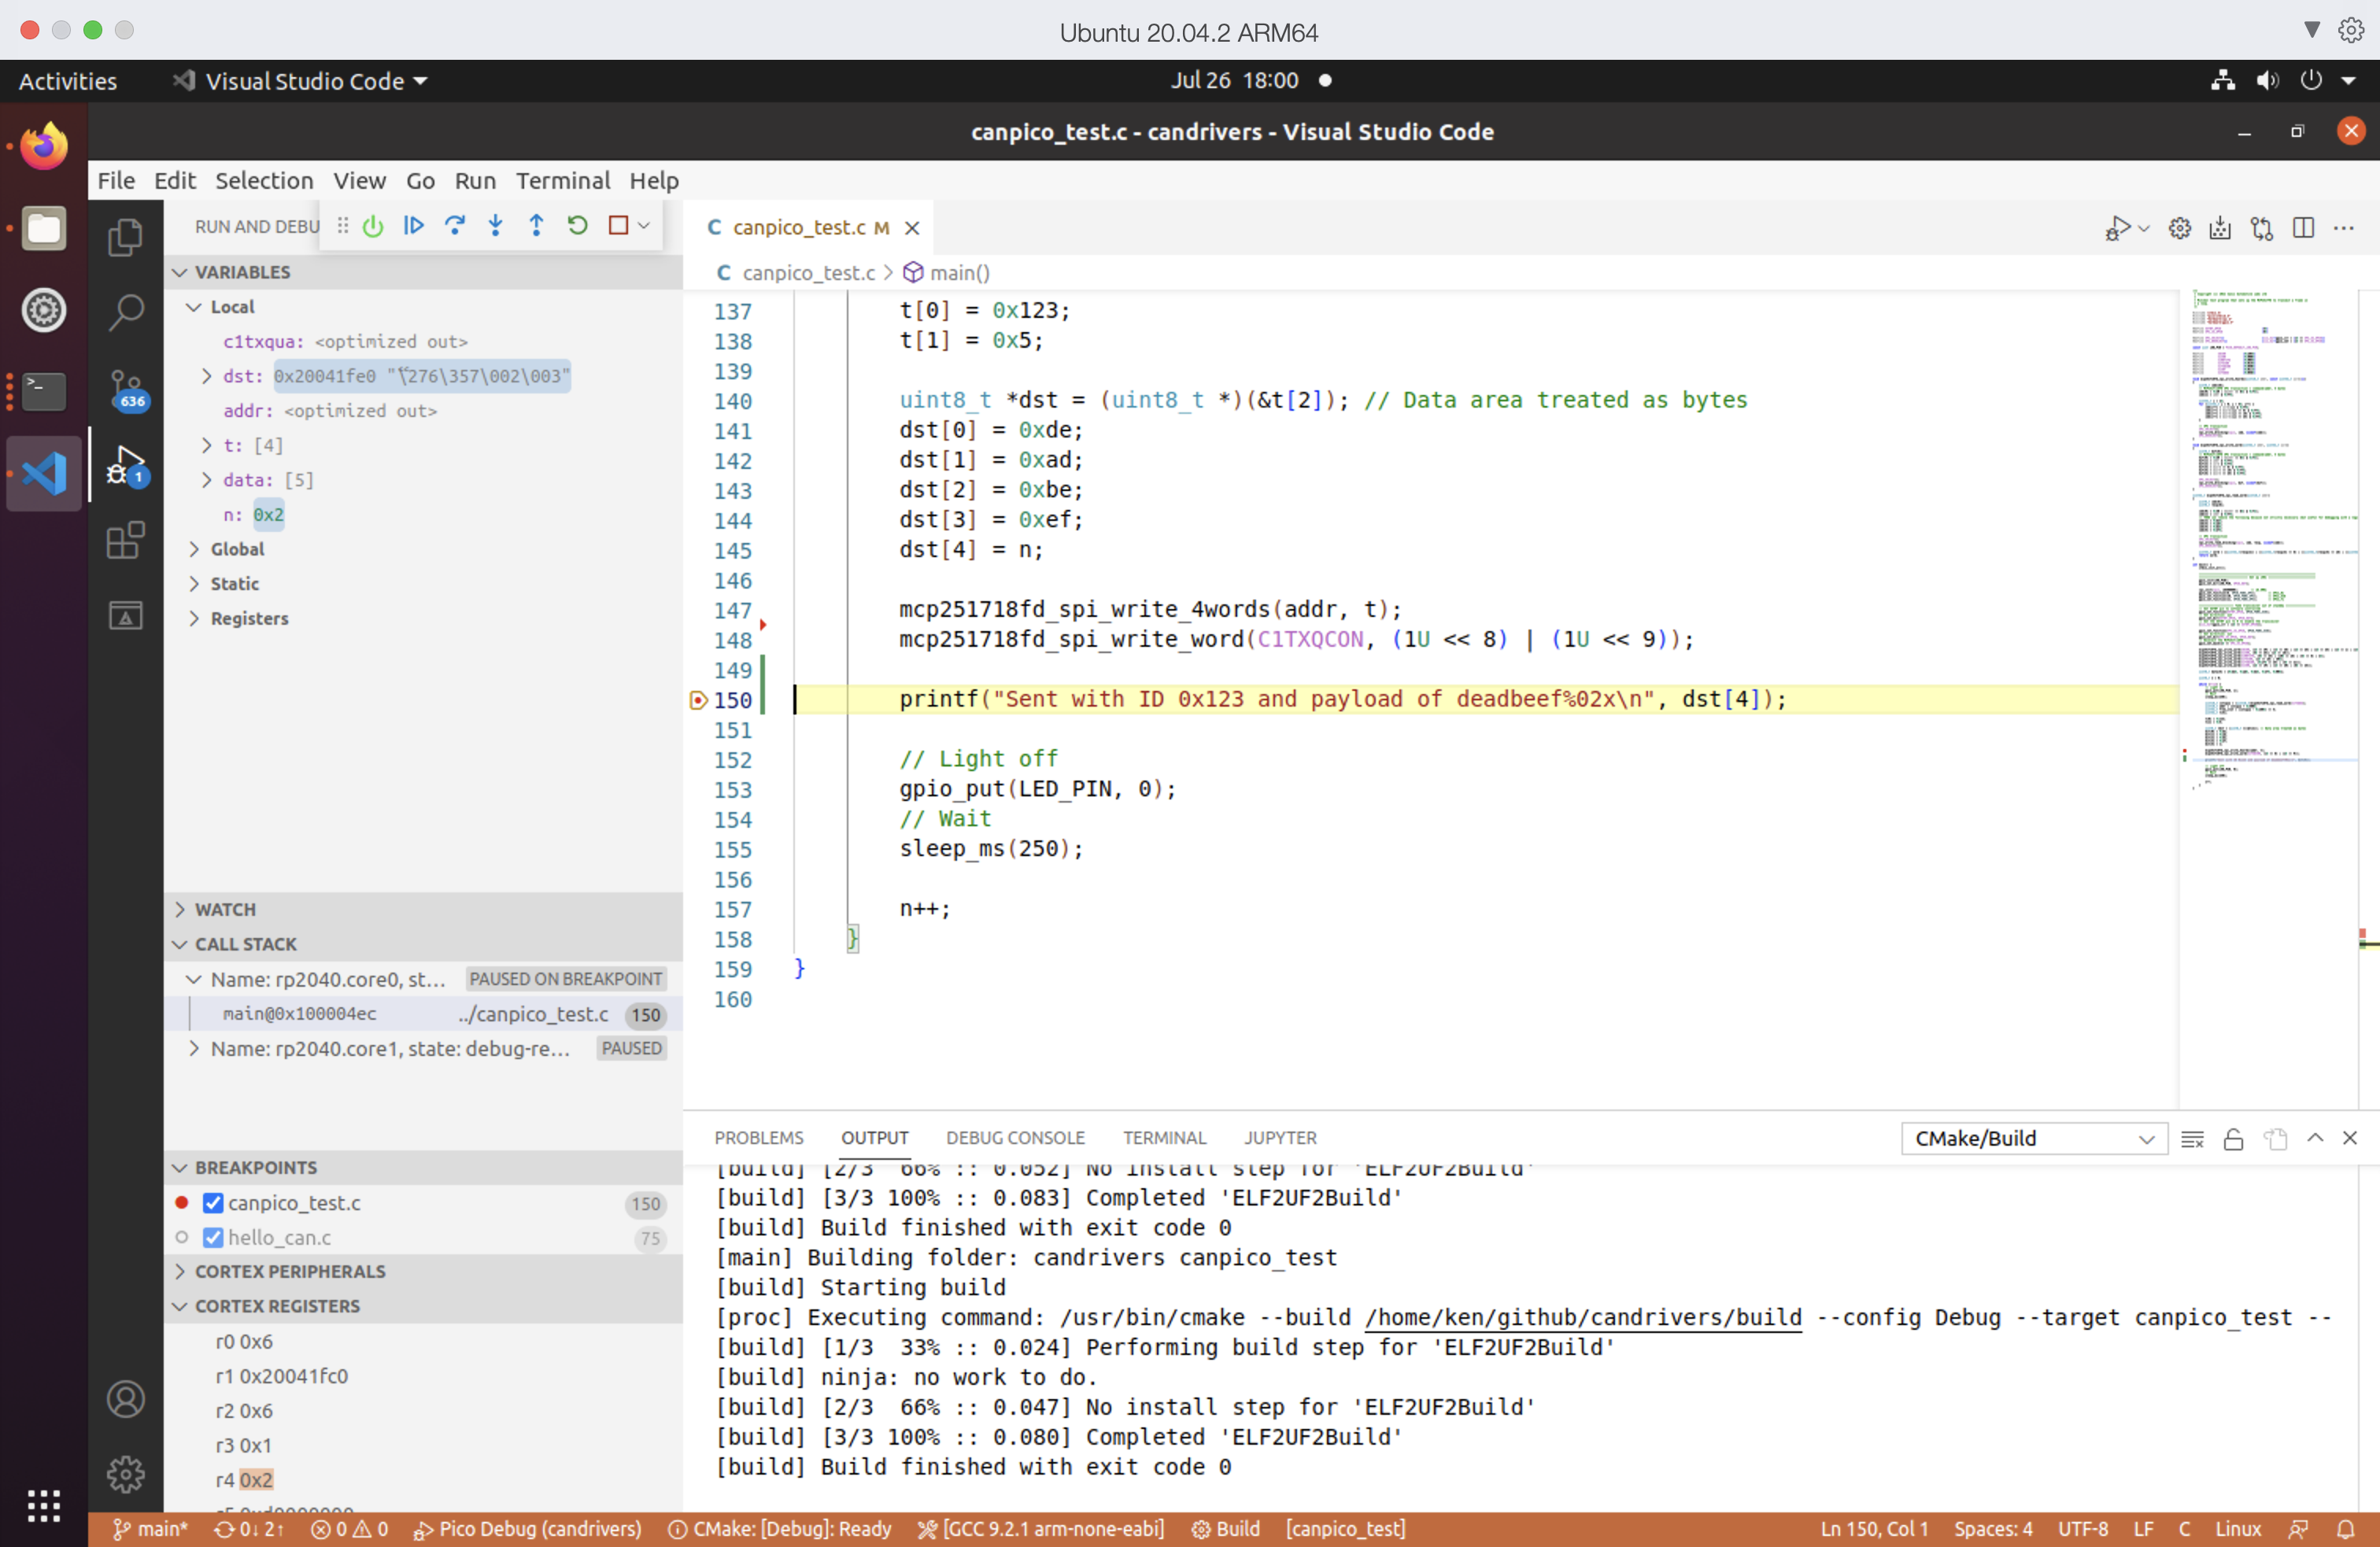The height and width of the screenshot is (1547, 2380).
Task: Open the Extensions view
Action: pos(125,540)
